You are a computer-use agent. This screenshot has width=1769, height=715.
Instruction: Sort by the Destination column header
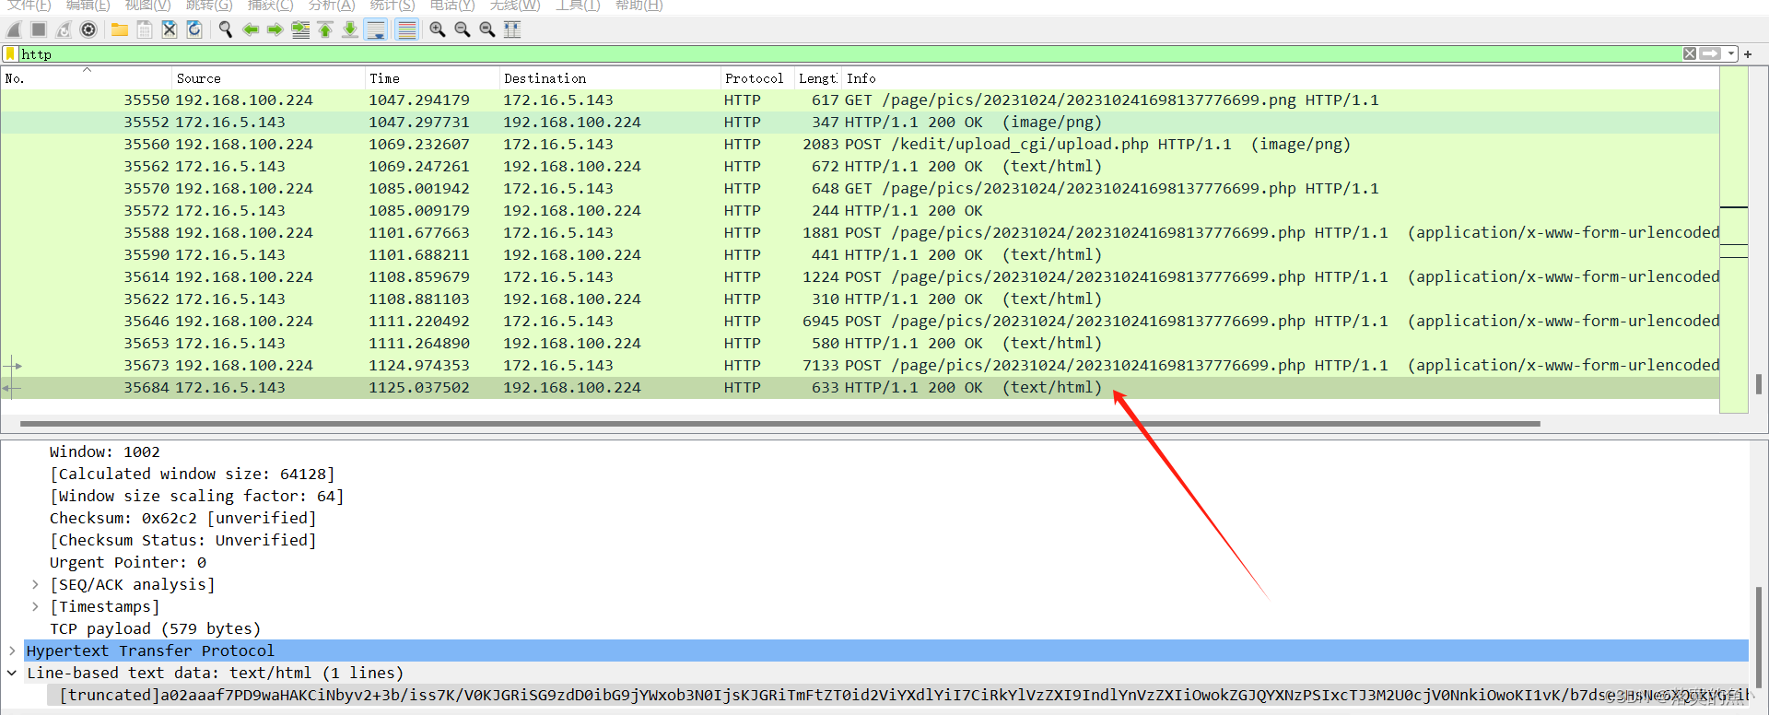click(609, 78)
